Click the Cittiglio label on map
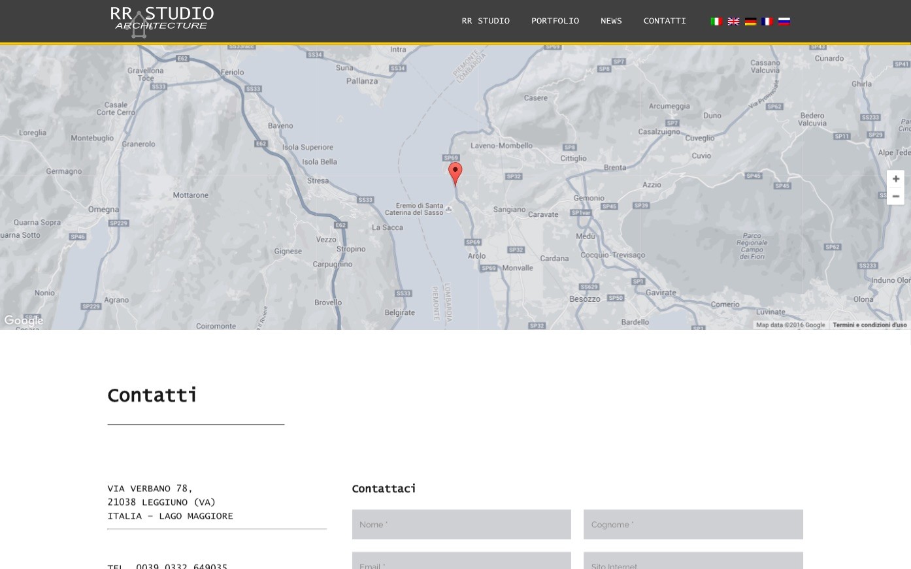The width and height of the screenshot is (911, 569). click(573, 158)
